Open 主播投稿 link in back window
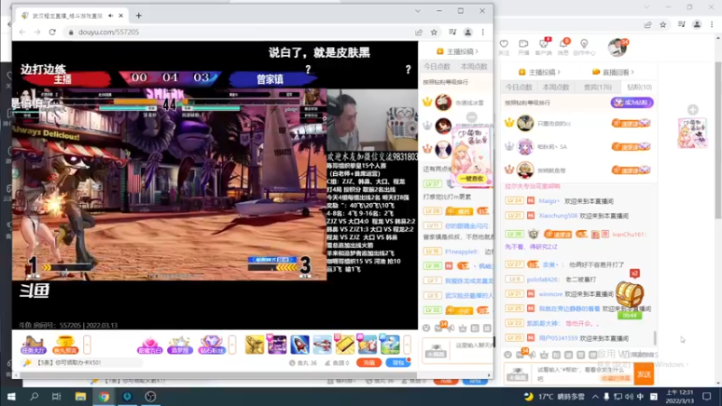Image resolution: width=722 pixels, height=406 pixels. [539, 72]
